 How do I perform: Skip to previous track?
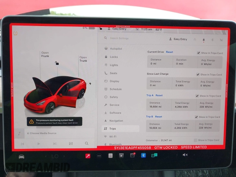click(x=22, y=144)
